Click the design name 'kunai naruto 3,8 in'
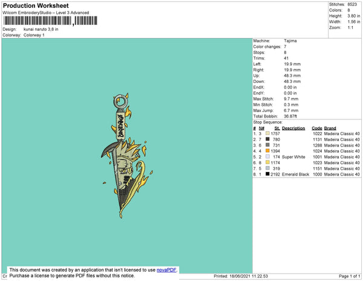This screenshot has width=363, height=281. [41, 30]
